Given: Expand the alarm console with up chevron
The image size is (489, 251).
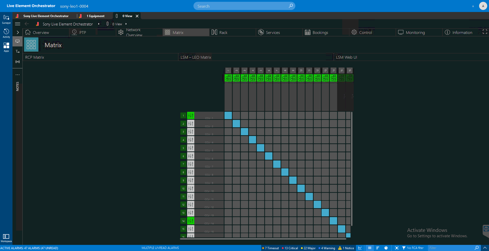Looking at the screenshot, I should [x=485, y=248].
